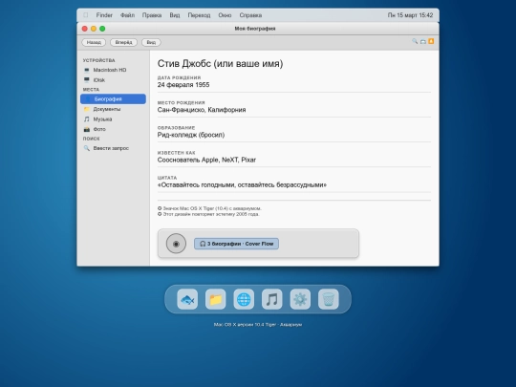
Task: Select Биография in the sidebar
Action: pyautogui.click(x=113, y=98)
